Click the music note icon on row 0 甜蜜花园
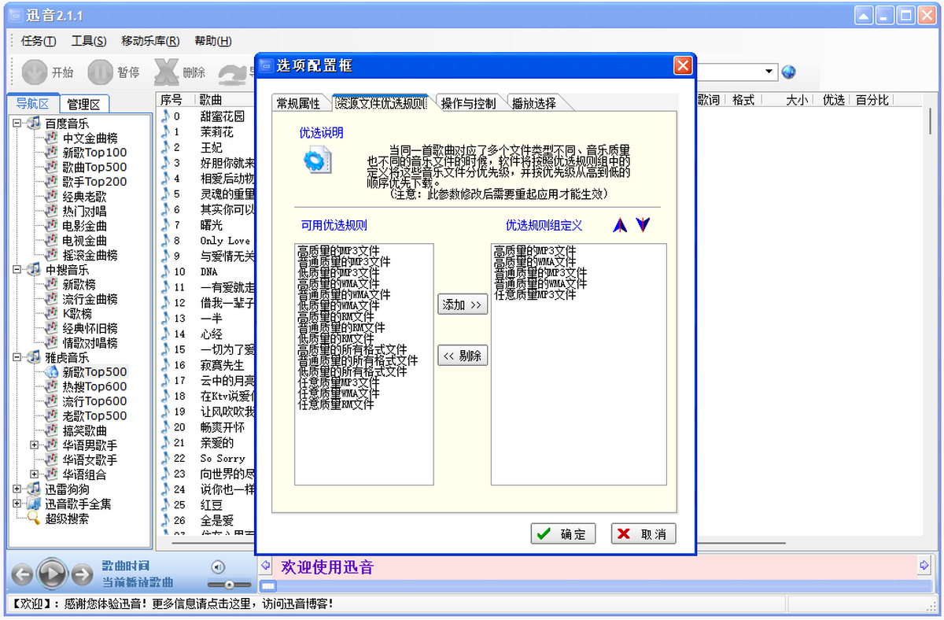944x620 pixels. pyautogui.click(x=165, y=116)
